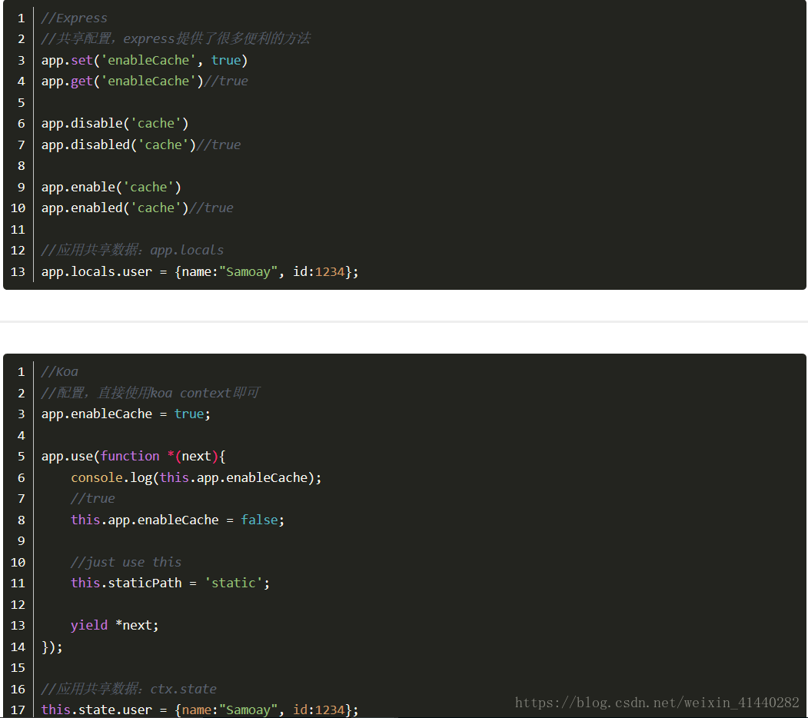
Task: Click the line app.locals.user = {name:"Samoay"...}
Action: 200,271
